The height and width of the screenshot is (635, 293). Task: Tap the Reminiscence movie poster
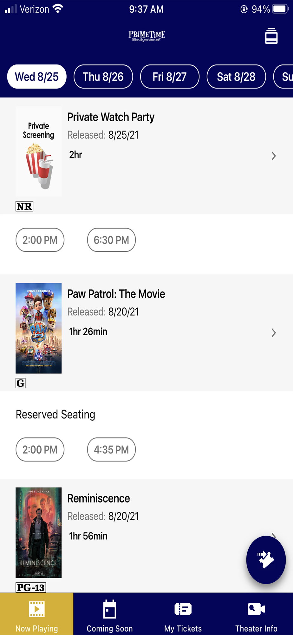tap(38, 532)
